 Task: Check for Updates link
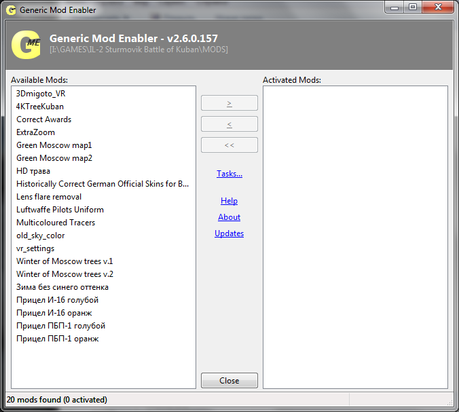pyautogui.click(x=229, y=233)
